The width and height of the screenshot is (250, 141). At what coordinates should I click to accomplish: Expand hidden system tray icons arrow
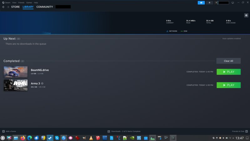[x=233, y=138]
